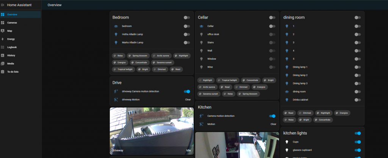The height and width of the screenshot is (158, 388).
Task: Toggle Heths Alladin Lamp switch
Action: [x=187, y=34]
